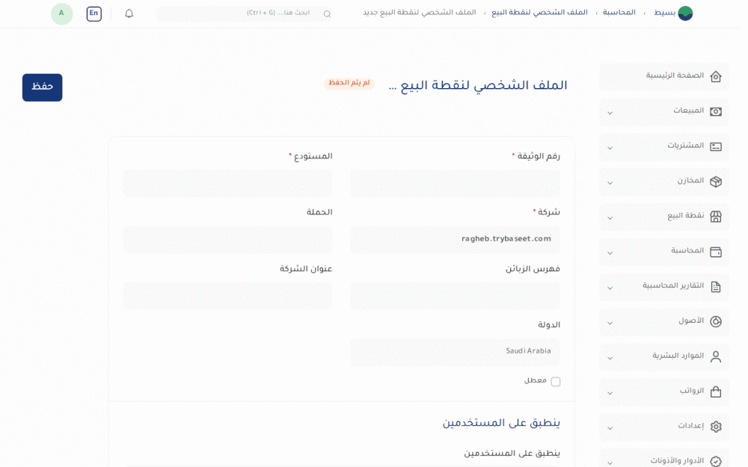This screenshot has height=467, width=748.
Task: Open المبيعات menu item
Action: click(x=664, y=111)
